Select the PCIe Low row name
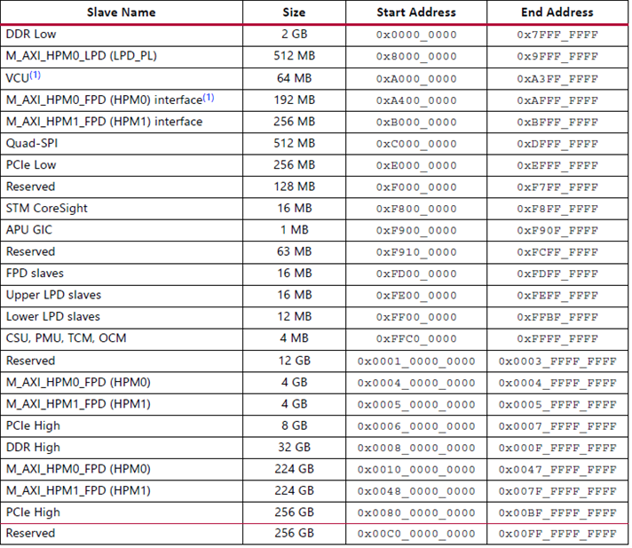Viewport: 632px width, 548px height. (31, 165)
